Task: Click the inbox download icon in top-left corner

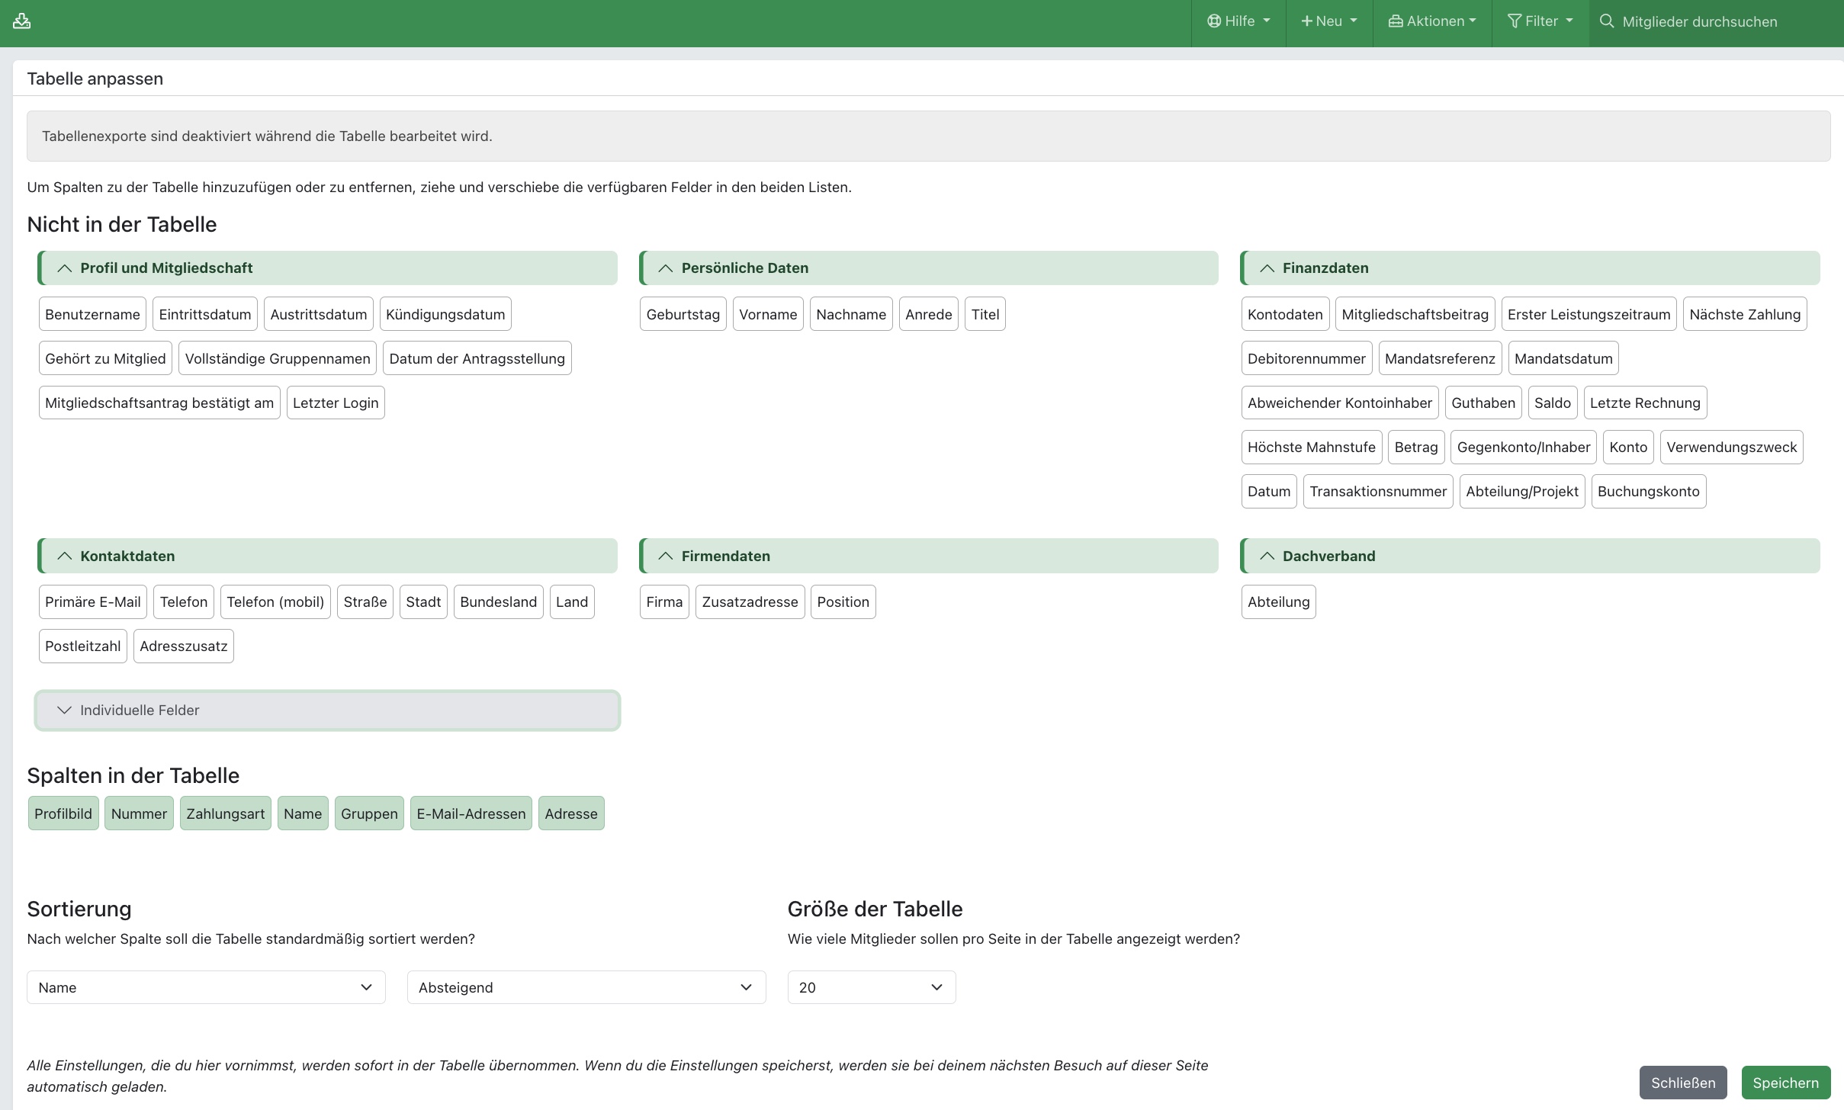Action: point(22,21)
